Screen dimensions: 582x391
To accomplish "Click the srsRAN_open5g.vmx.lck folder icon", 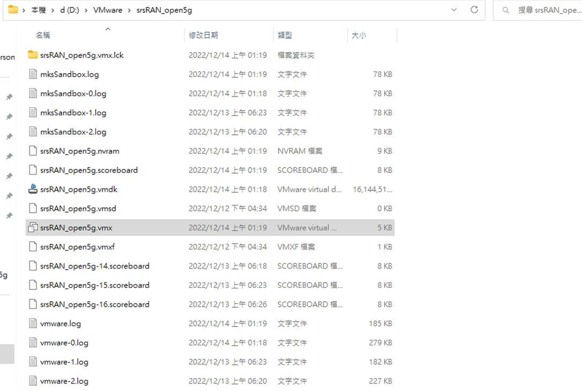I will [33, 55].
